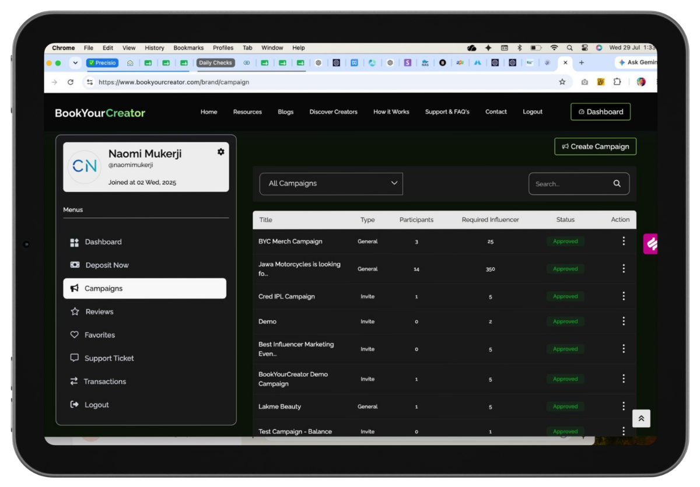Image resolution: width=700 pixels, height=487 pixels.
Task: Open action menu for Demo campaign row
Action: tap(624, 321)
